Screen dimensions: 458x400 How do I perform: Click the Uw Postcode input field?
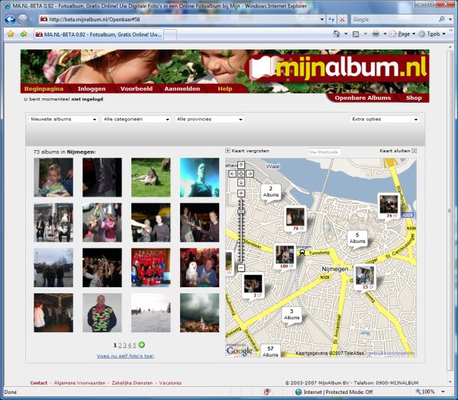pyautogui.click(x=324, y=152)
